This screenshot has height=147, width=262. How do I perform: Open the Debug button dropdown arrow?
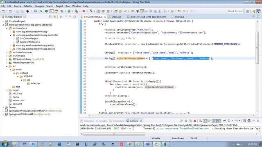point(65,11)
